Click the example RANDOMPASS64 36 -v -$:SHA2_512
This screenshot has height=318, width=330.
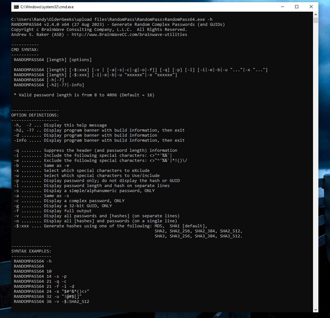[52, 302]
